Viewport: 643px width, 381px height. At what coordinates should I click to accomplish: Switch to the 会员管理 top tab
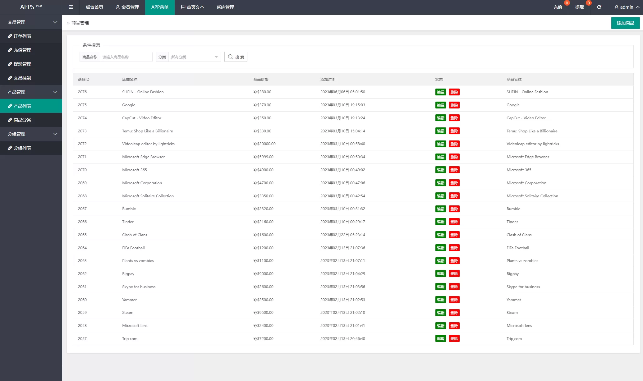(x=127, y=7)
